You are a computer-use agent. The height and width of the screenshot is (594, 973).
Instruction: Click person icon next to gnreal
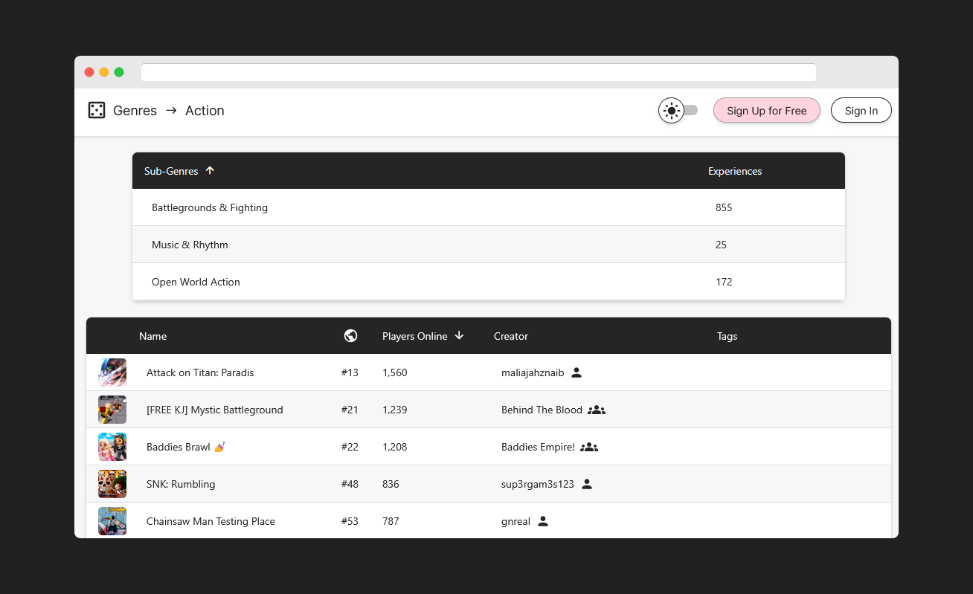click(x=543, y=521)
